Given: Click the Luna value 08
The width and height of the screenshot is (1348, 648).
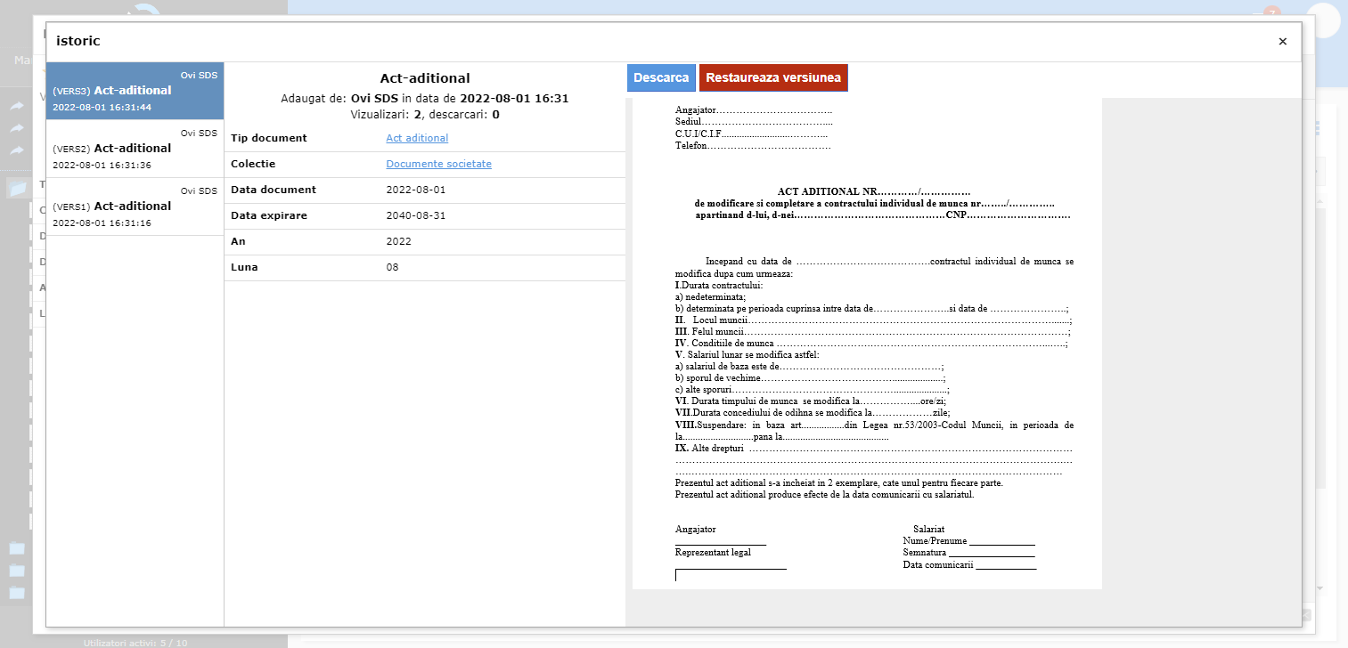Looking at the screenshot, I should (393, 267).
